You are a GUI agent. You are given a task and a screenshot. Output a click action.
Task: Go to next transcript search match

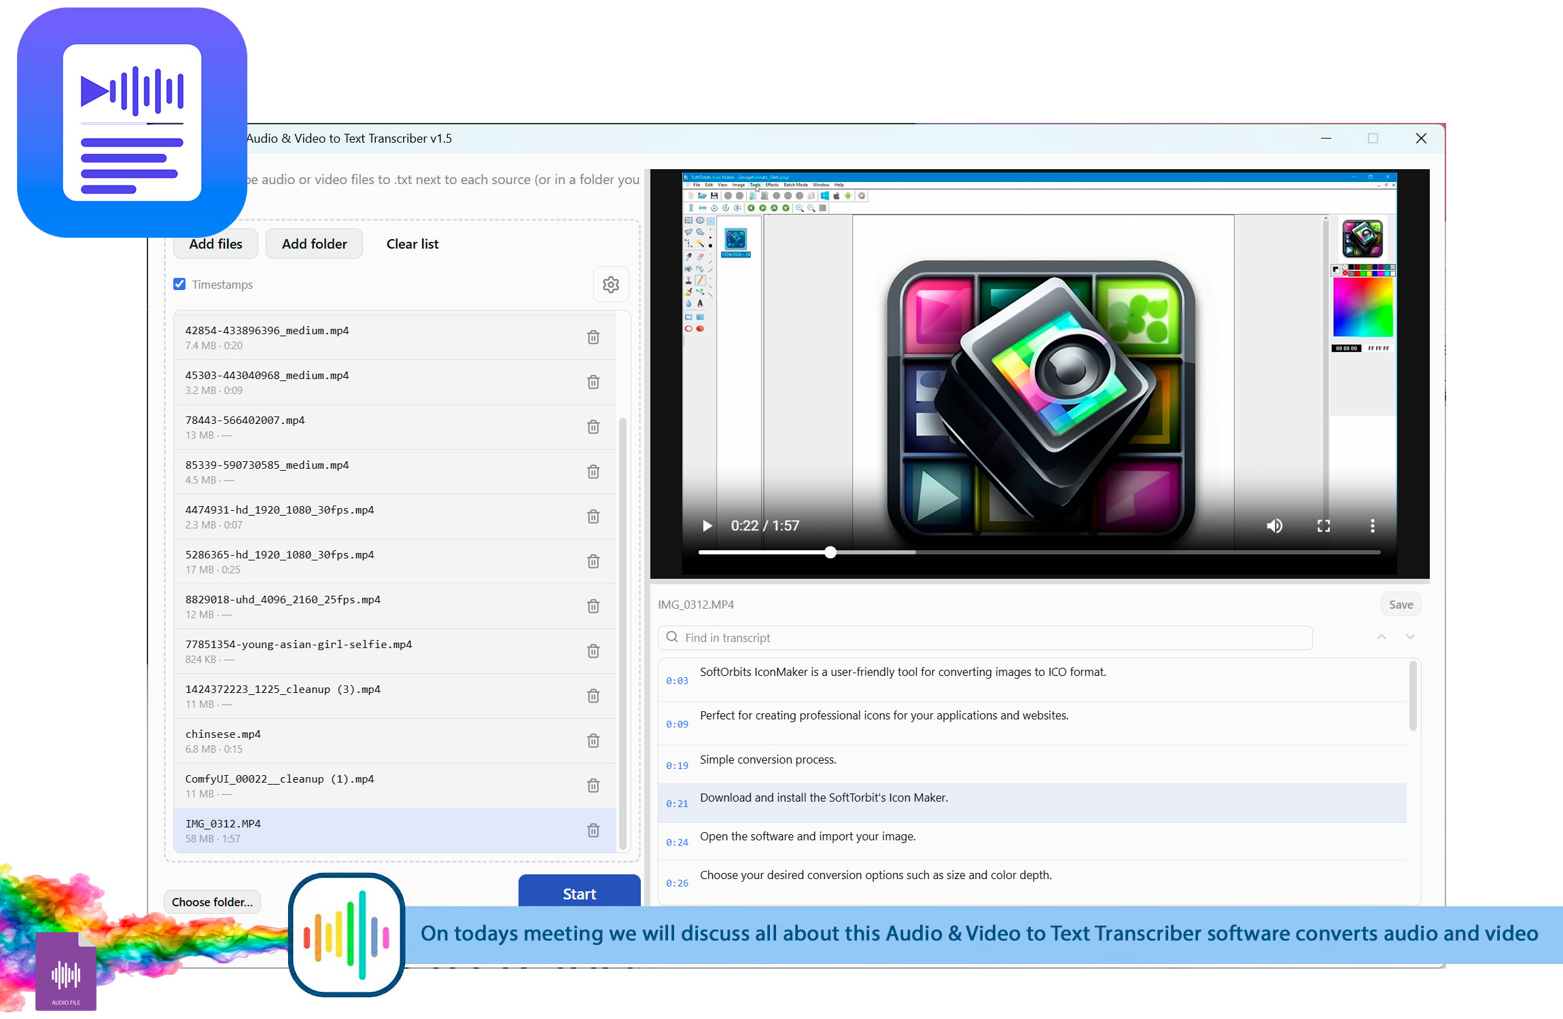[x=1410, y=637]
